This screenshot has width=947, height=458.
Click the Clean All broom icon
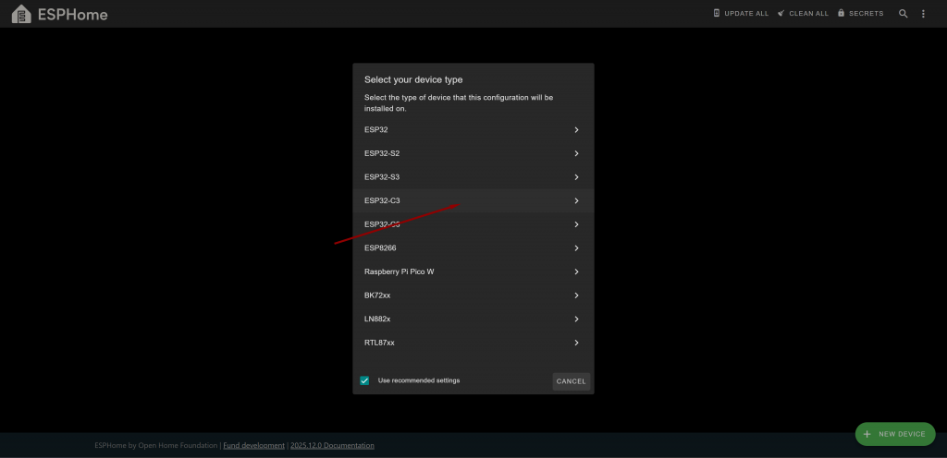point(781,14)
